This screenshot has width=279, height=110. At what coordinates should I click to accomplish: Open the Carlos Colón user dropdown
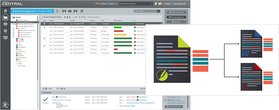point(107,4)
